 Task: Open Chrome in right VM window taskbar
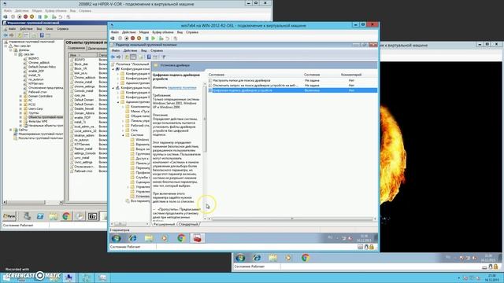(305, 258)
